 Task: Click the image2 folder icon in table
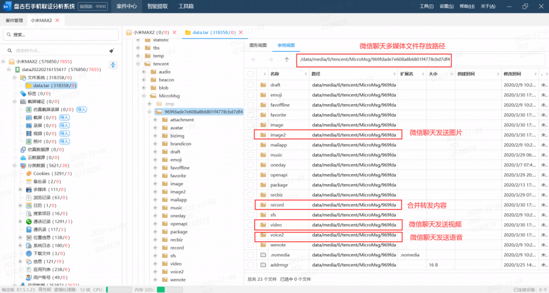(263, 135)
